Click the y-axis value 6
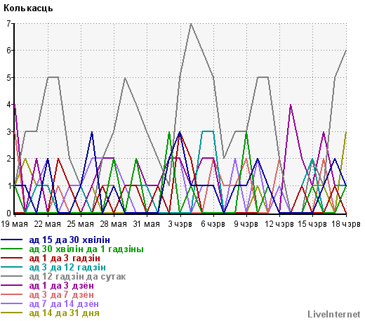 9,51
